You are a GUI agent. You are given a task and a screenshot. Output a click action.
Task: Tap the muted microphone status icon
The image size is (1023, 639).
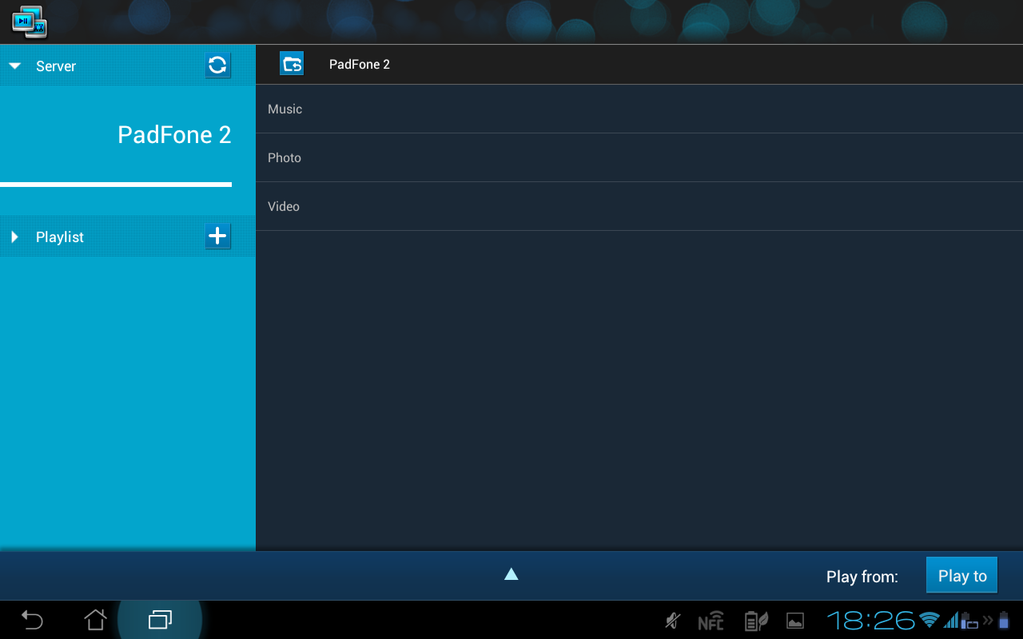tap(673, 621)
